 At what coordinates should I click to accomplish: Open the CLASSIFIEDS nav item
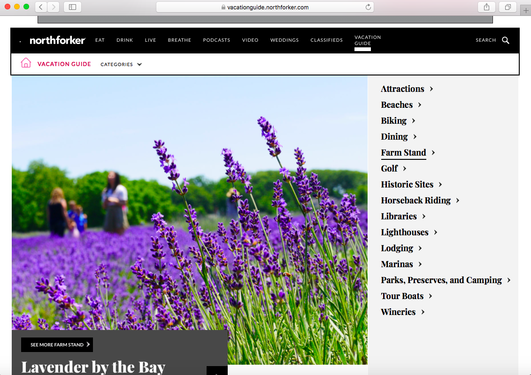(x=326, y=40)
